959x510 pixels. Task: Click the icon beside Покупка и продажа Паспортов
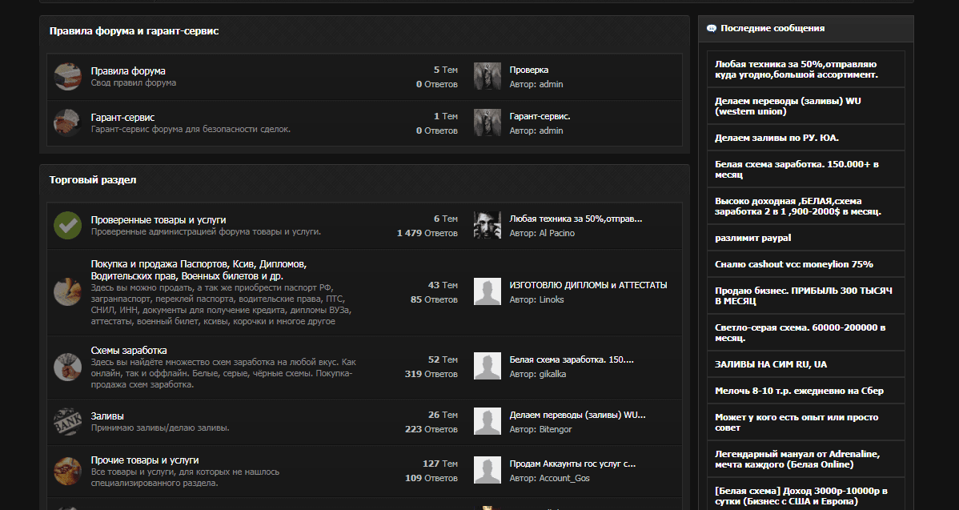click(x=67, y=292)
